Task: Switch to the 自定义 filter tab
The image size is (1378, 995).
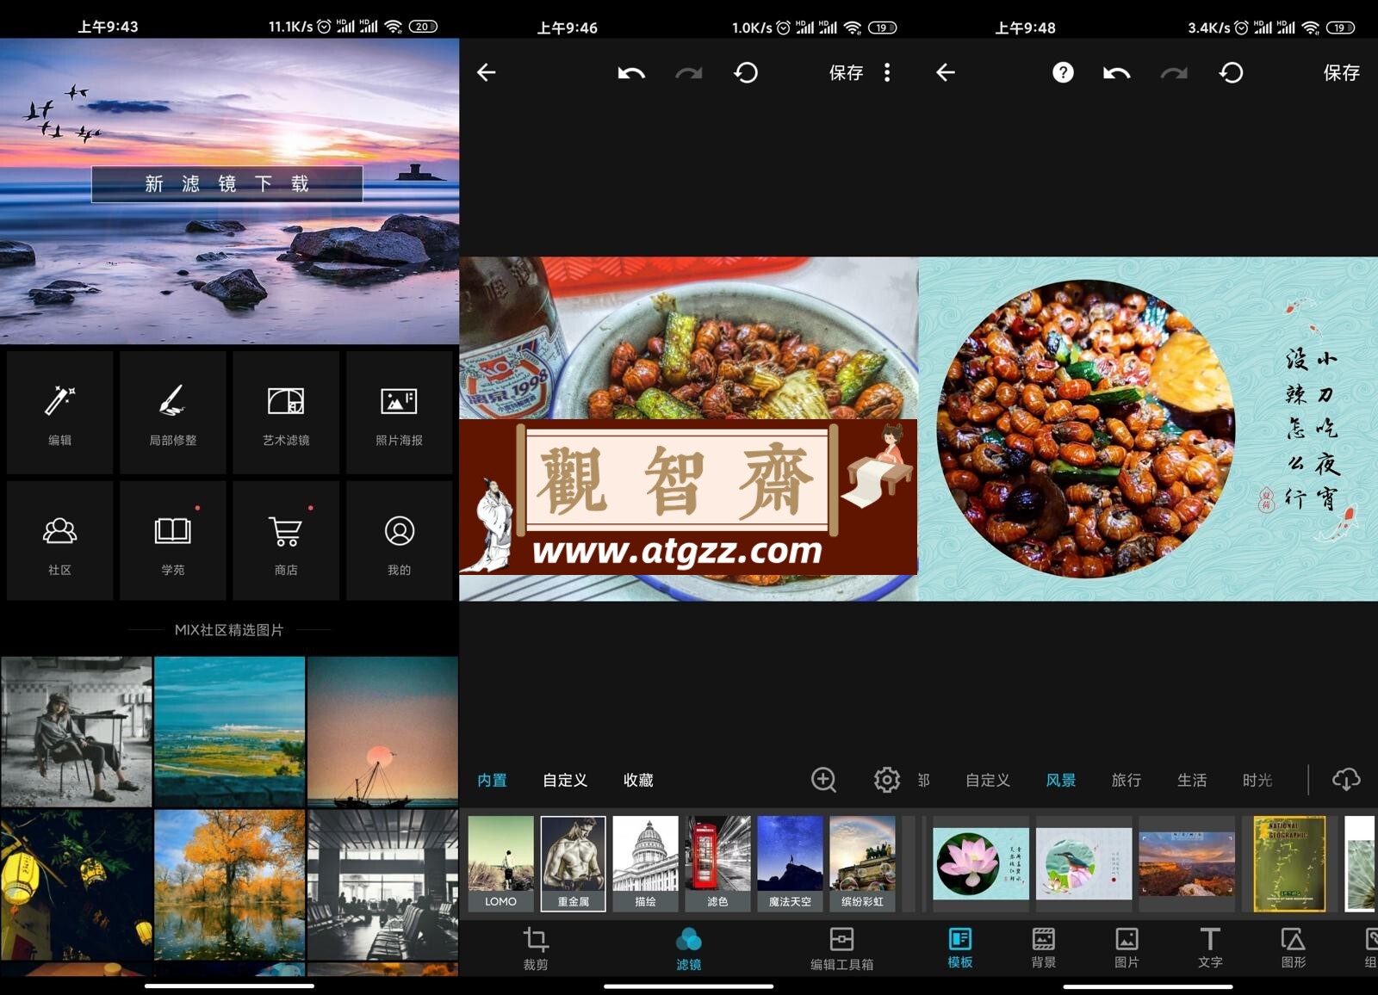Action: tap(565, 780)
